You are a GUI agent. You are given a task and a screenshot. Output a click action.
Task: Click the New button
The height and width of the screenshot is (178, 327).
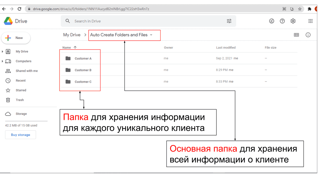[x=16, y=38]
